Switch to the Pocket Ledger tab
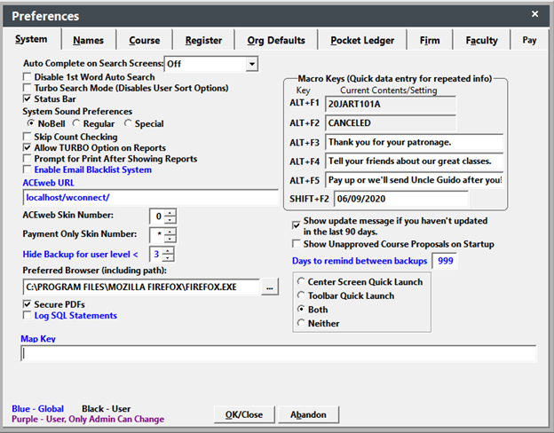Screen dimensions: 554x433 pyautogui.click(x=362, y=40)
